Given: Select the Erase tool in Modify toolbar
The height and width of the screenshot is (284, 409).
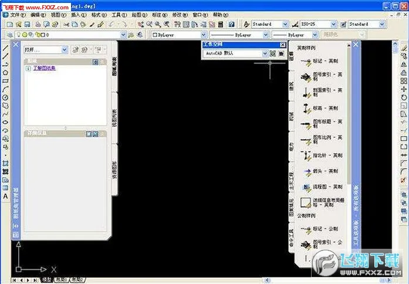Looking at the screenshot, I should [x=404, y=48].
